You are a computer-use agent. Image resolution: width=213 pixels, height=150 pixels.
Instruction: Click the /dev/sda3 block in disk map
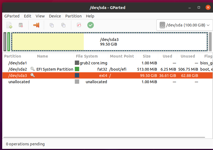coord(109,42)
